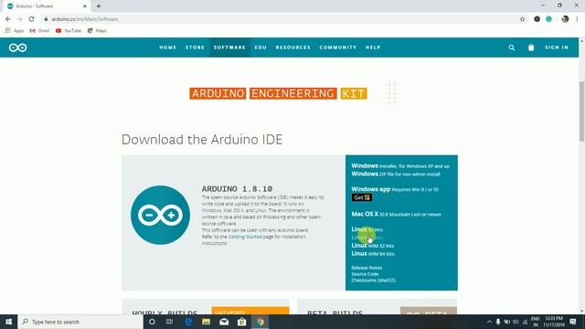
Task: Launch Microsoft Edge from taskbar
Action: pyautogui.click(x=188, y=322)
